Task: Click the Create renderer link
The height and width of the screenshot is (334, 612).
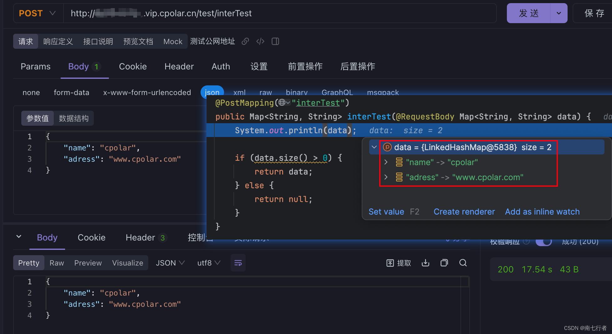Action: [x=464, y=212]
